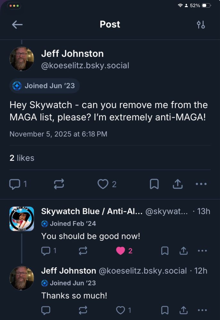View the '2 likes' list
220x320 pixels.
[22, 158]
